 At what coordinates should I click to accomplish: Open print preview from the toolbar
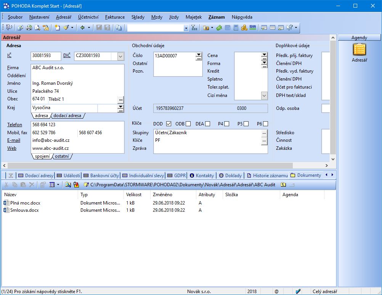click(37, 27)
